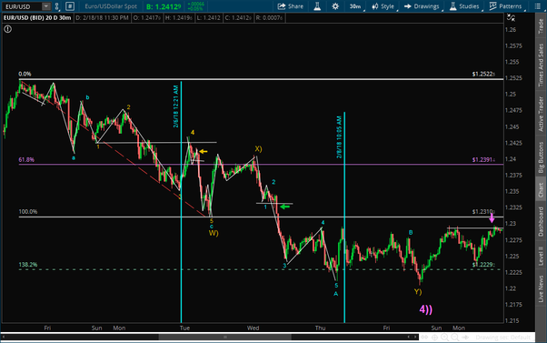Select the X) wave label

(258, 149)
